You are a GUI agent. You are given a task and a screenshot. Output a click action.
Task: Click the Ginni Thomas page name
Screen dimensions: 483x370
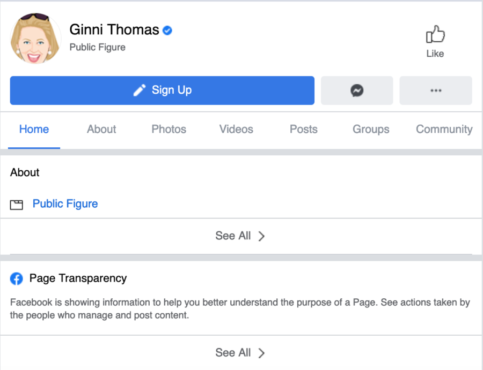[114, 30]
